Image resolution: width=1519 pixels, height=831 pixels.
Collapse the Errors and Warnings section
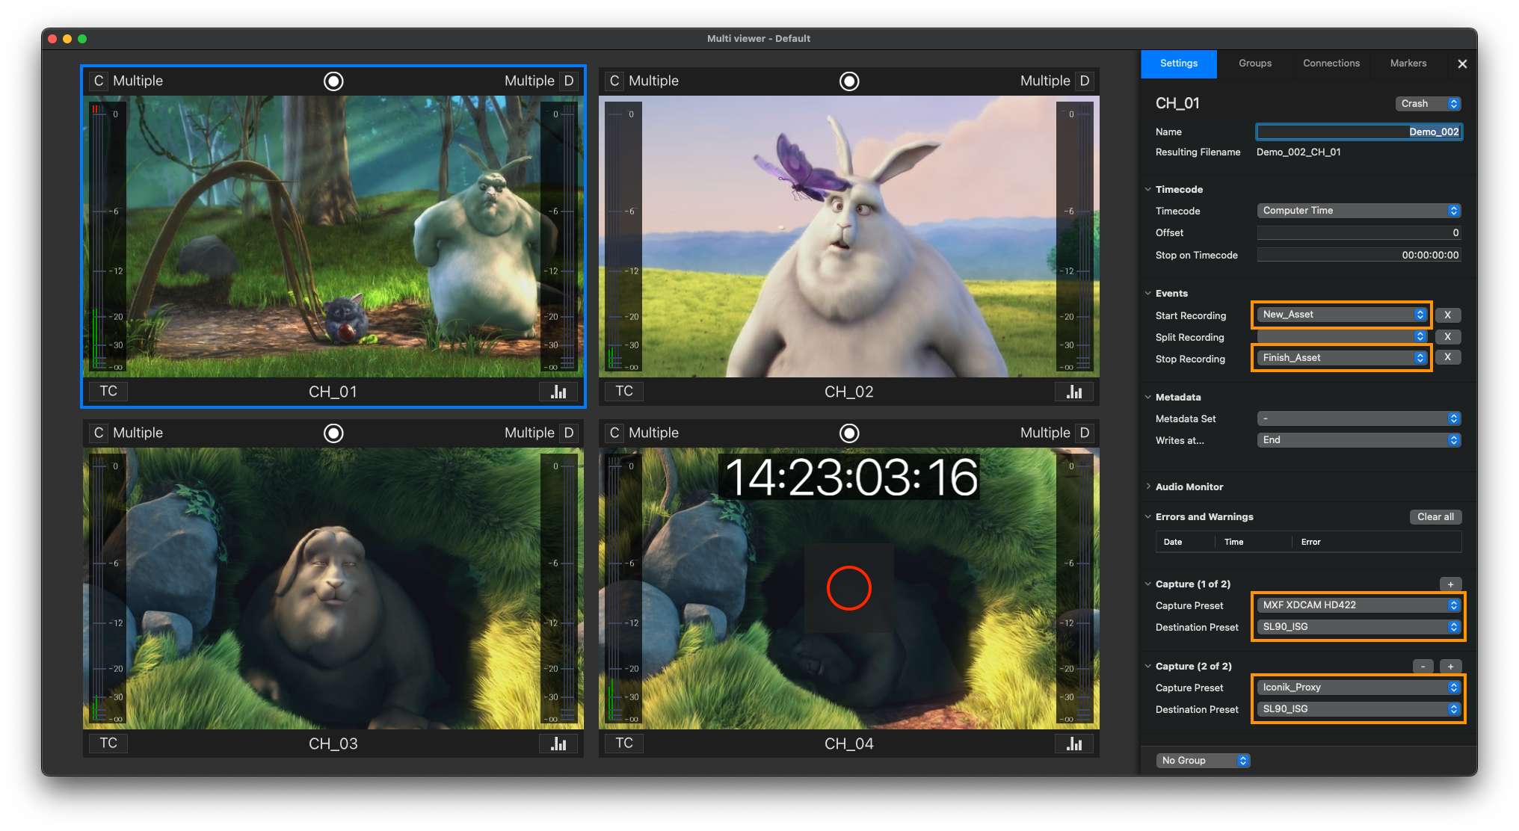tap(1148, 516)
